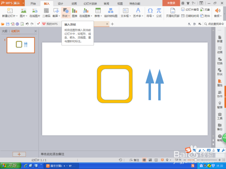Click the Date and Time item
This screenshot has height=169, width=226.
(x=190, y=16)
